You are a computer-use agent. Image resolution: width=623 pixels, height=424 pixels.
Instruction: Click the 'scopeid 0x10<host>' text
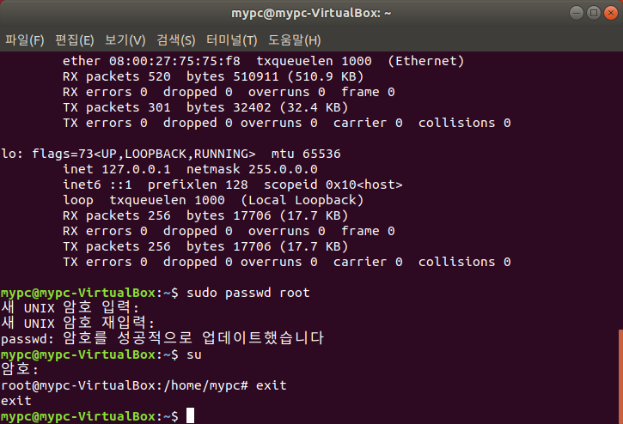[333, 185]
